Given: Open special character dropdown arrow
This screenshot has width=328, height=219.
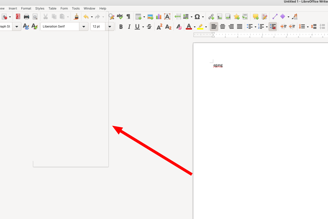Looking at the screenshot, I should [203, 17].
